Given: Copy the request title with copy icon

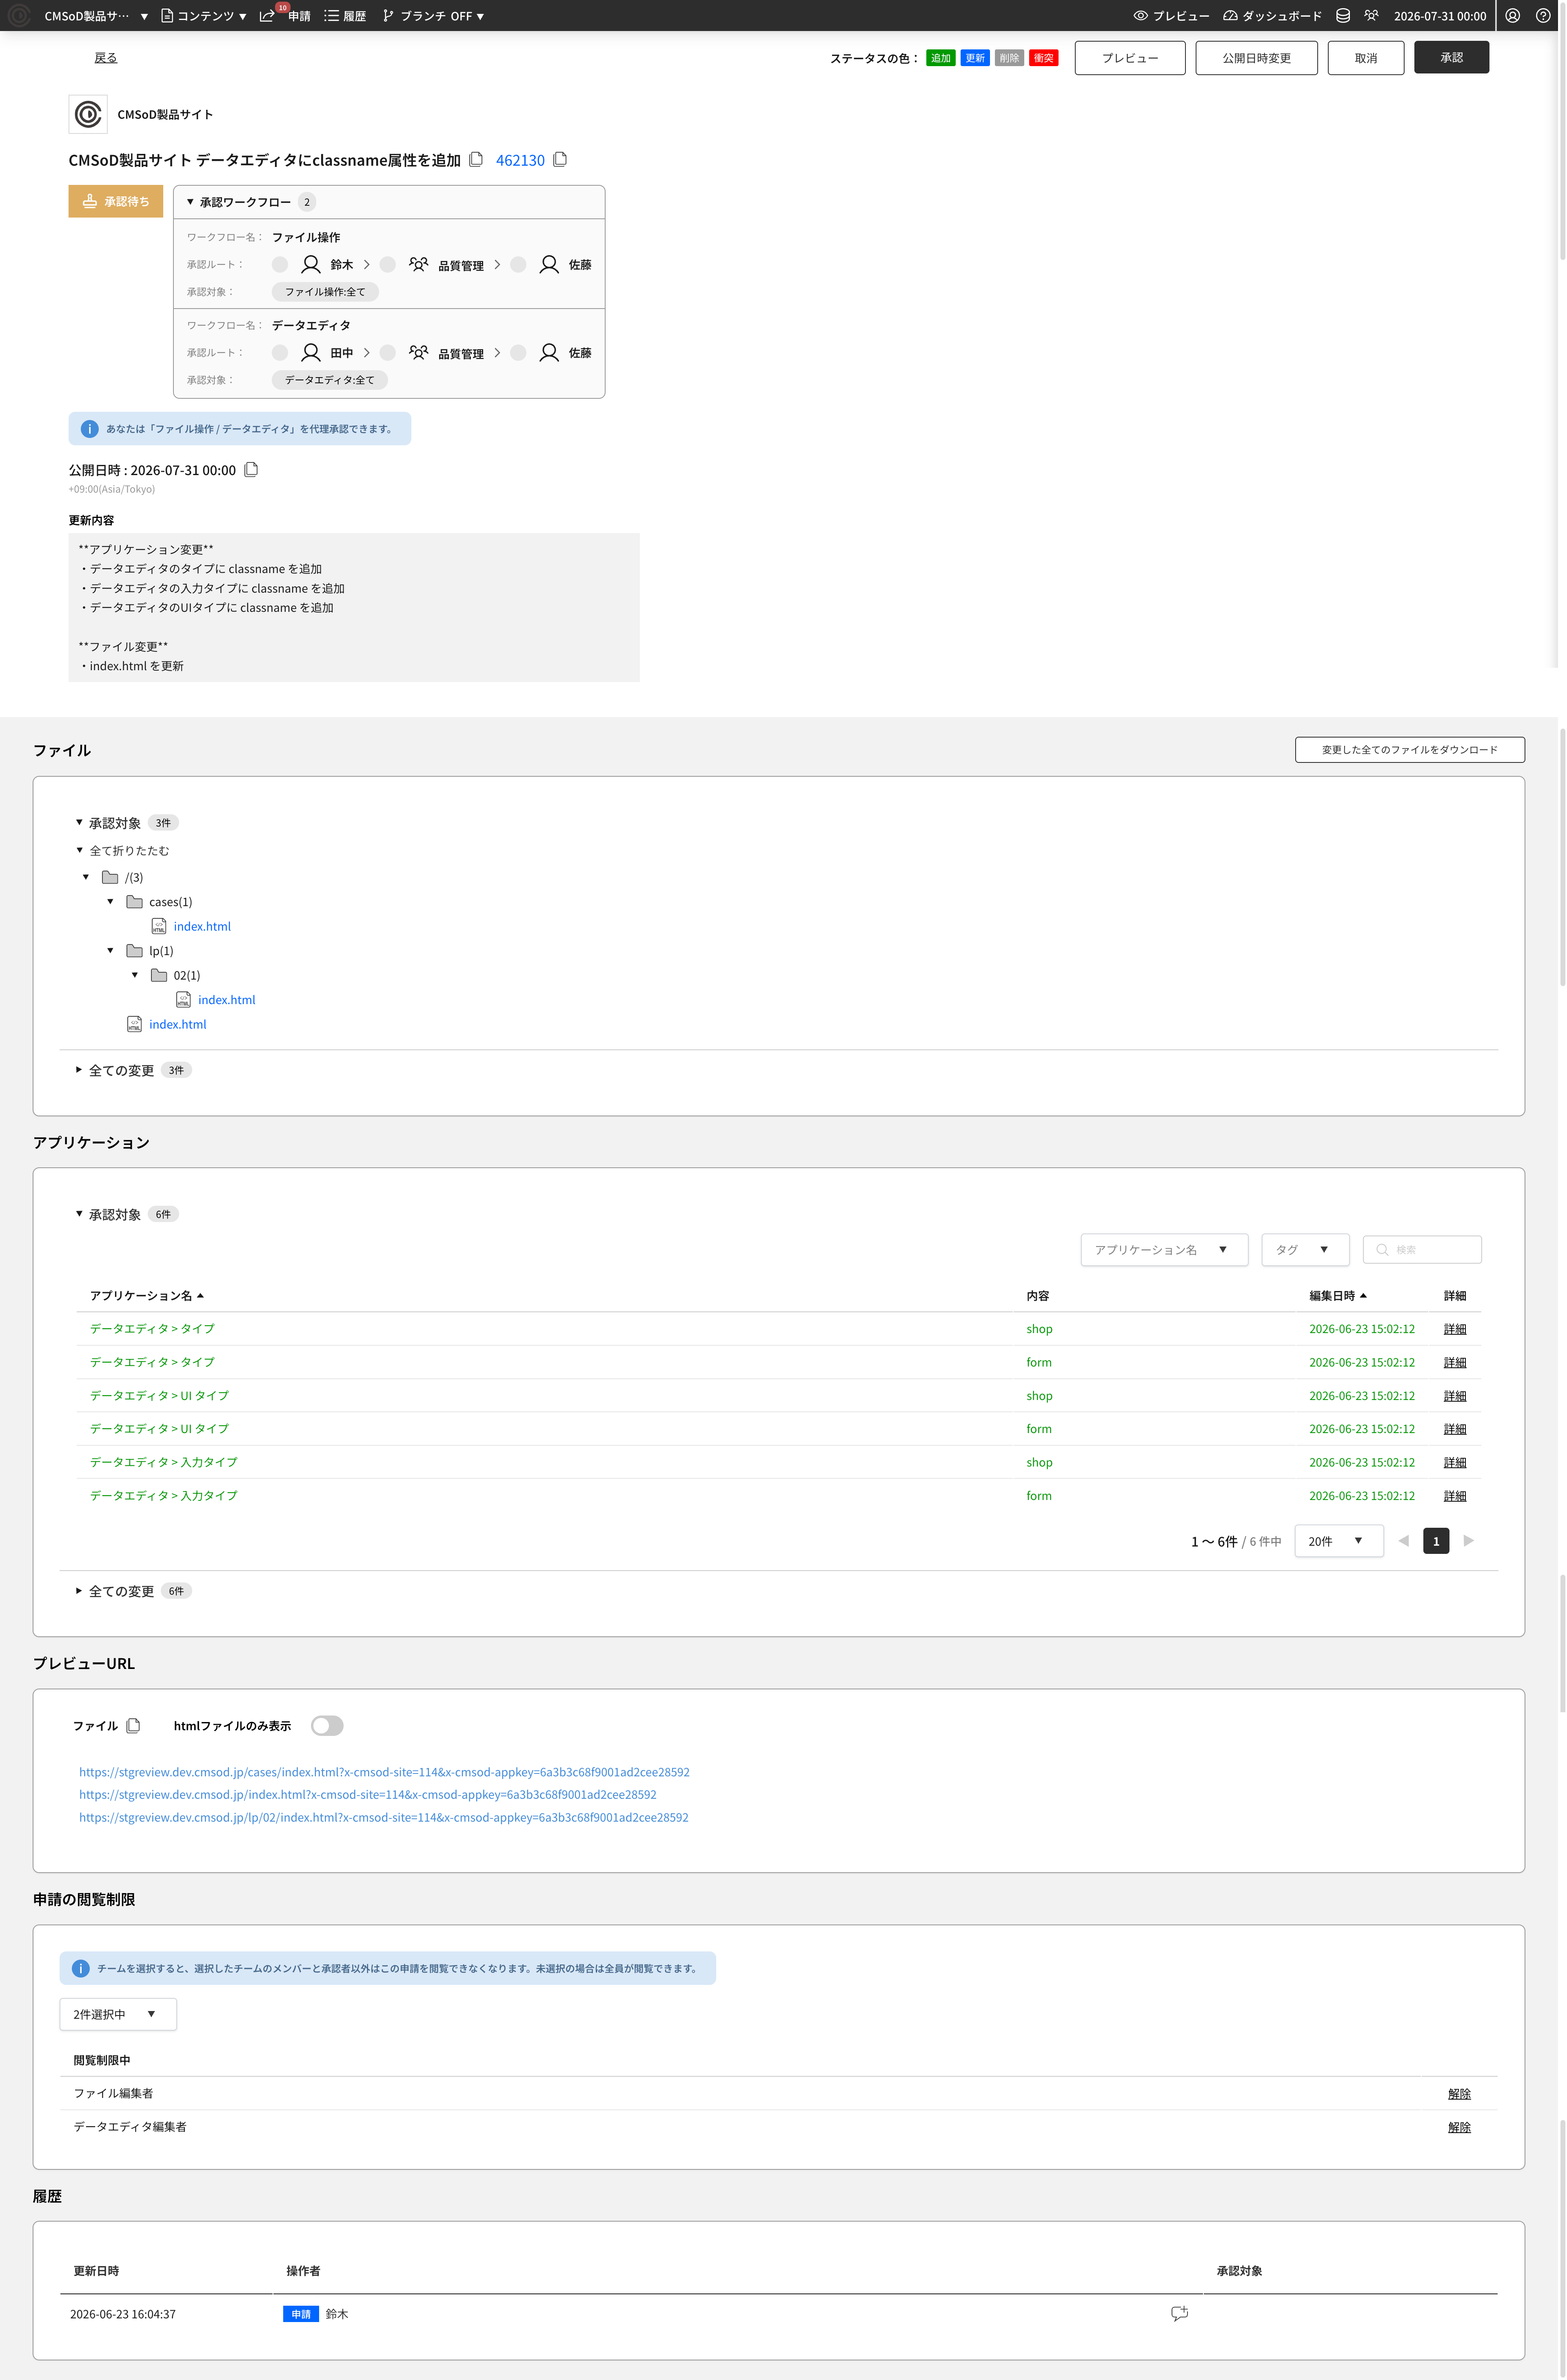Looking at the screenshot, I should pos(476,159).
